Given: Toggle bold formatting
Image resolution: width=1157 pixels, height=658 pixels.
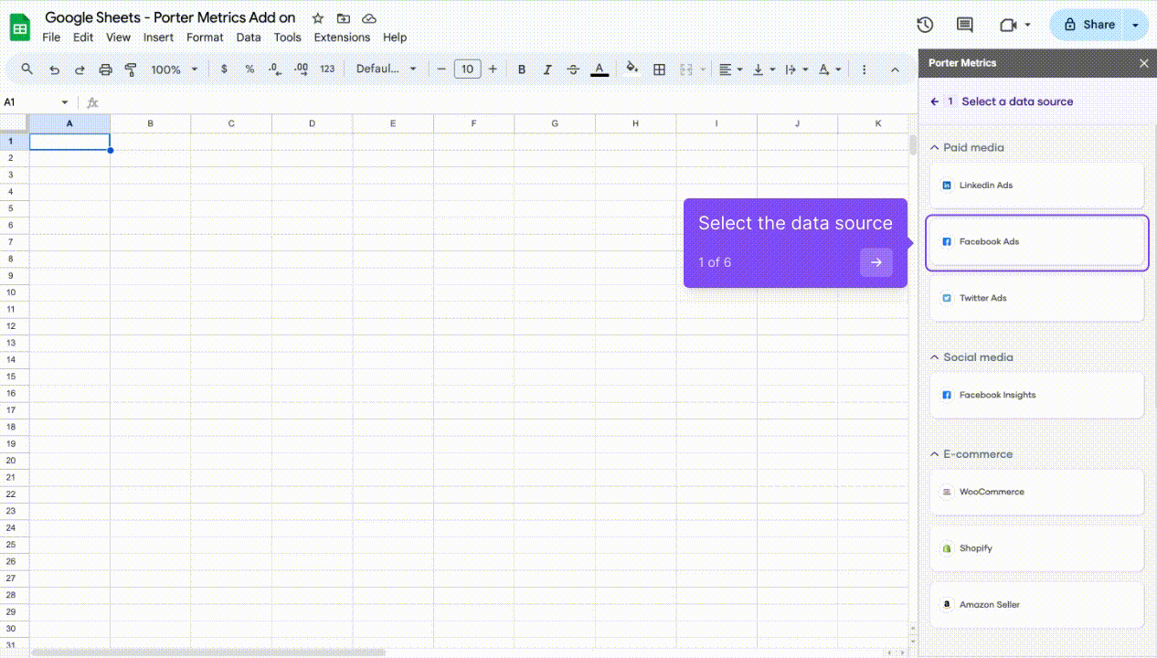Looking at the screenshot, I should [522, 69].
